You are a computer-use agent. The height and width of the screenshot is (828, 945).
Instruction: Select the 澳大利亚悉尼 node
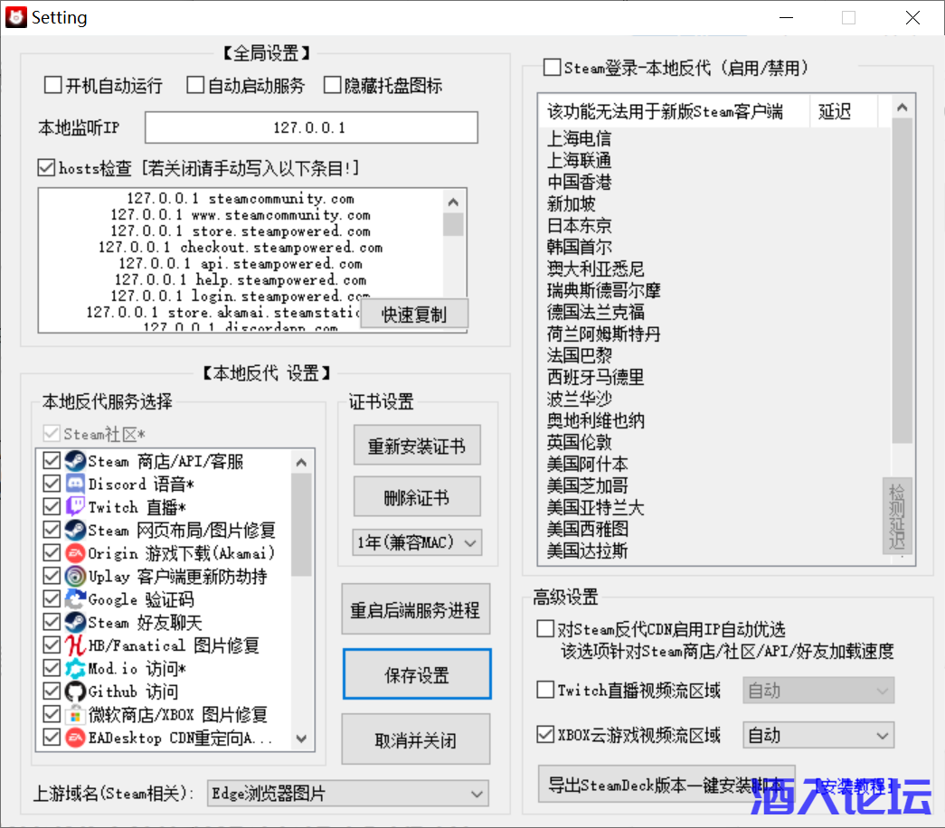click(x=595, y=268)
